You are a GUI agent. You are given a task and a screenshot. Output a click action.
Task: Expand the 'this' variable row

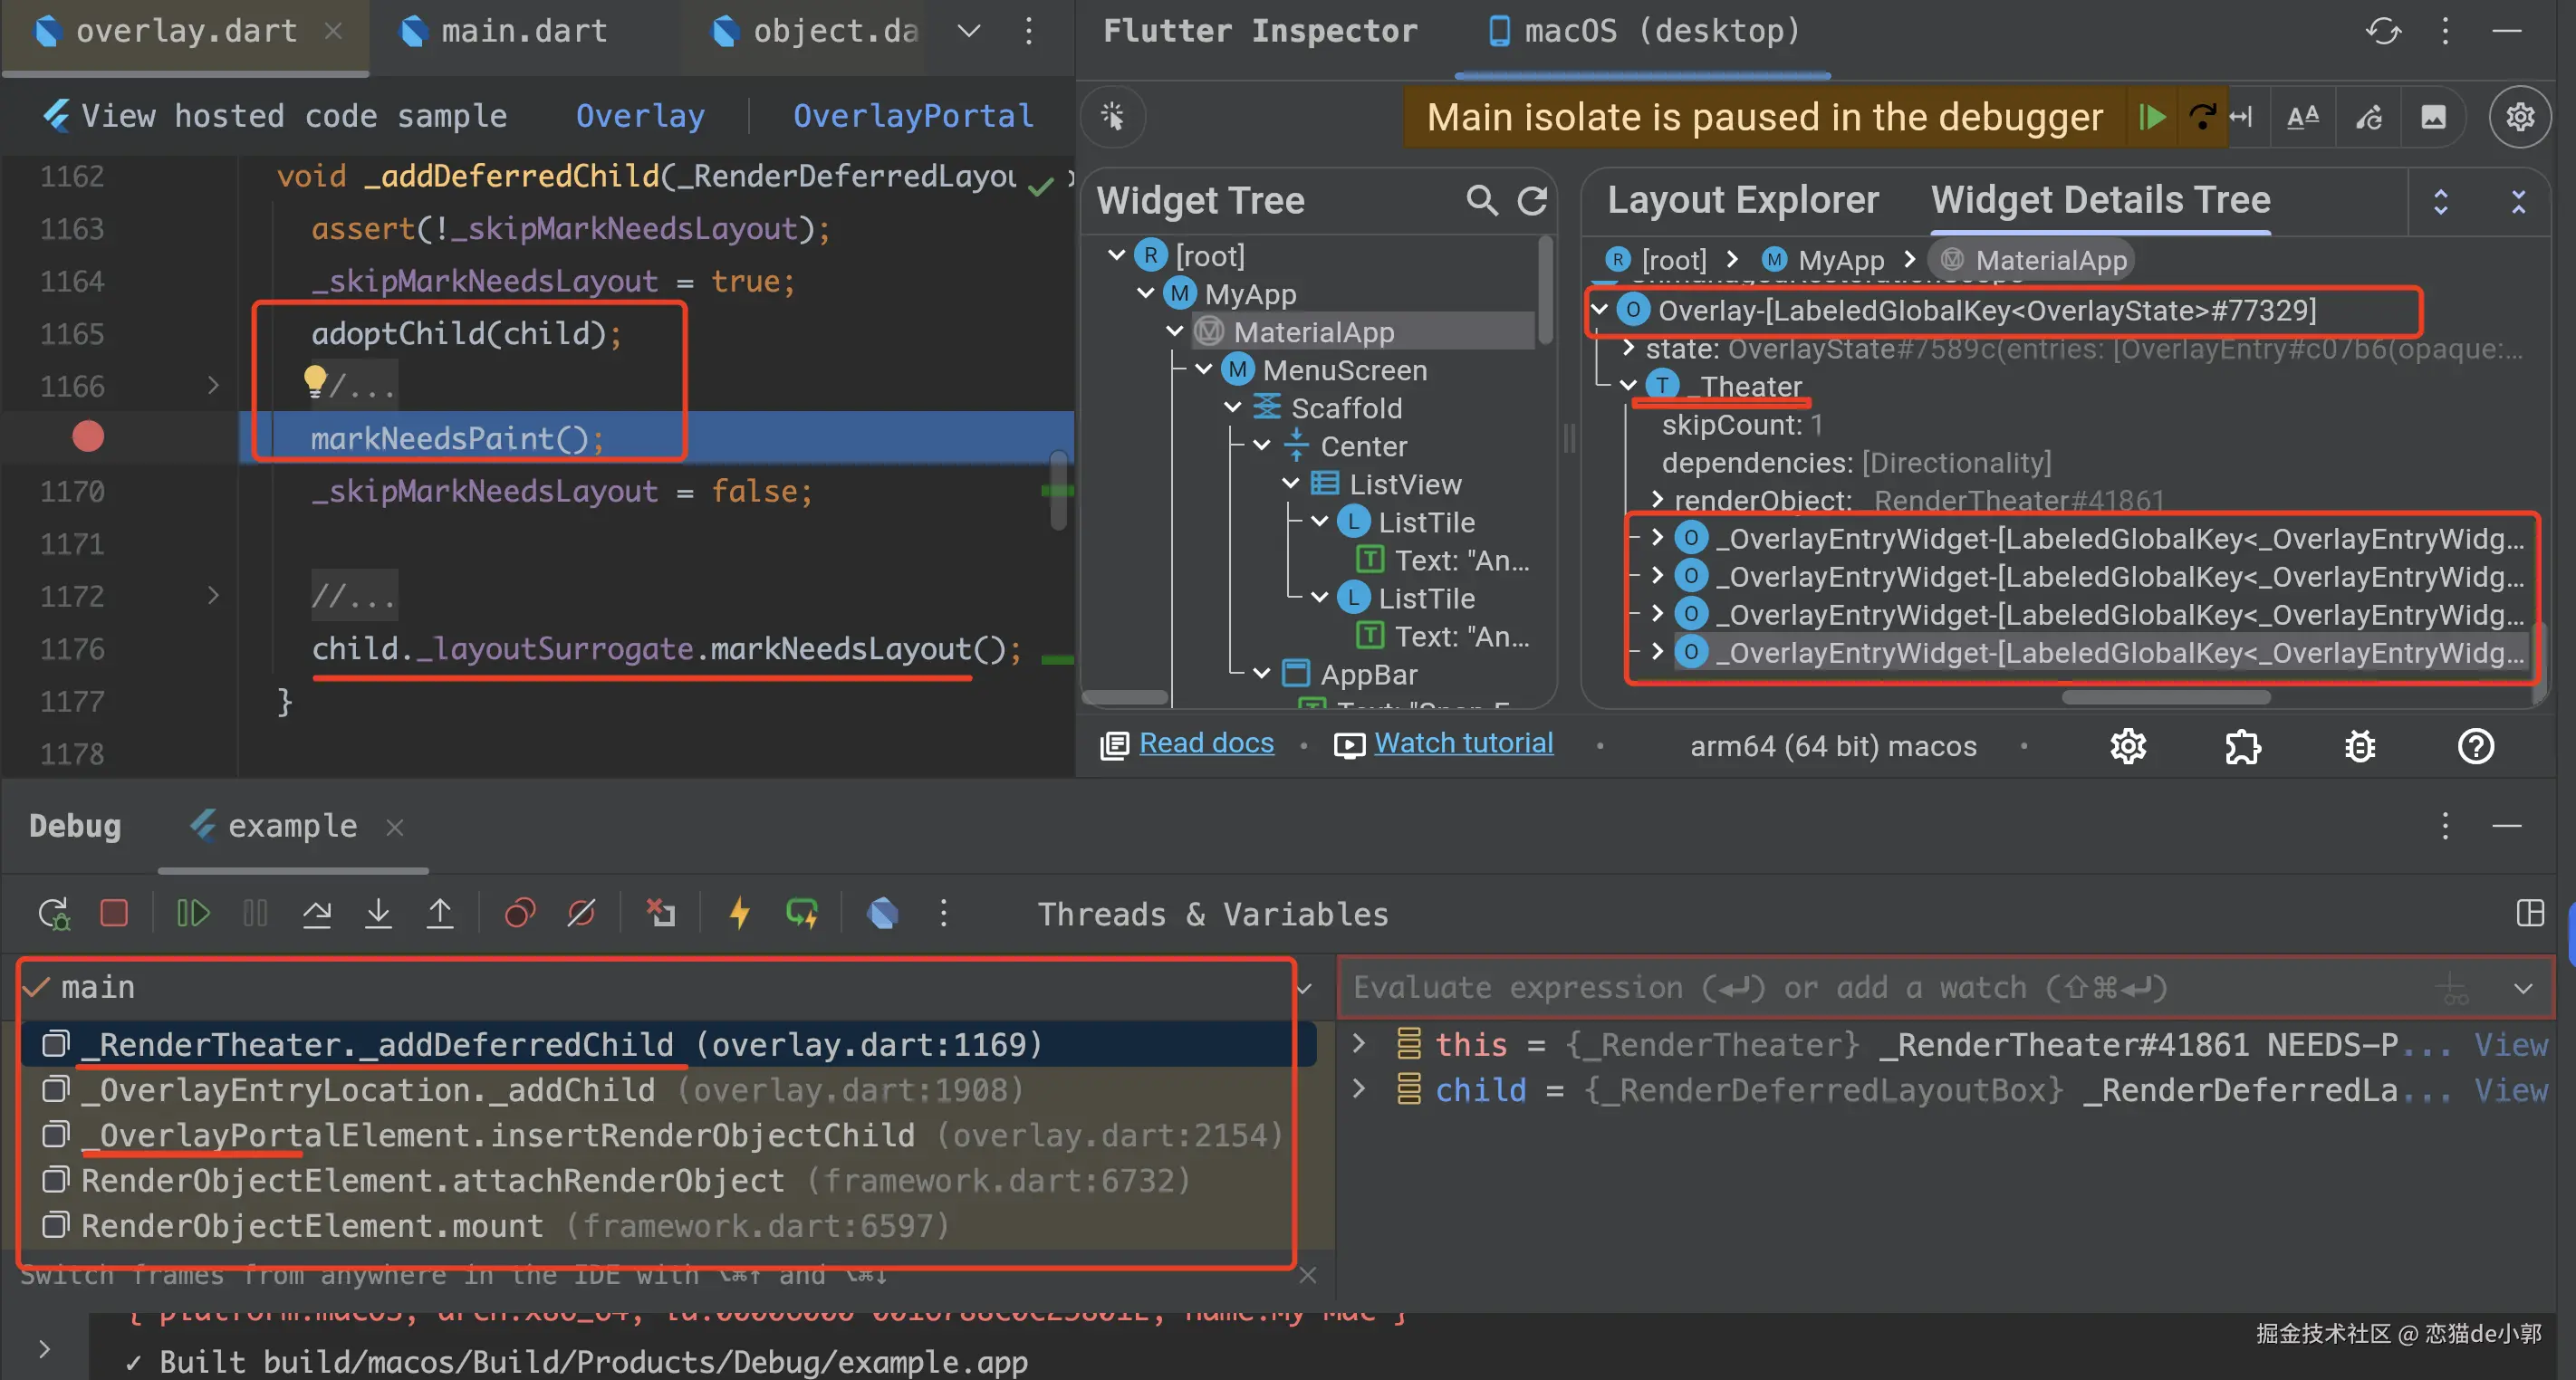(1359, 1044)
